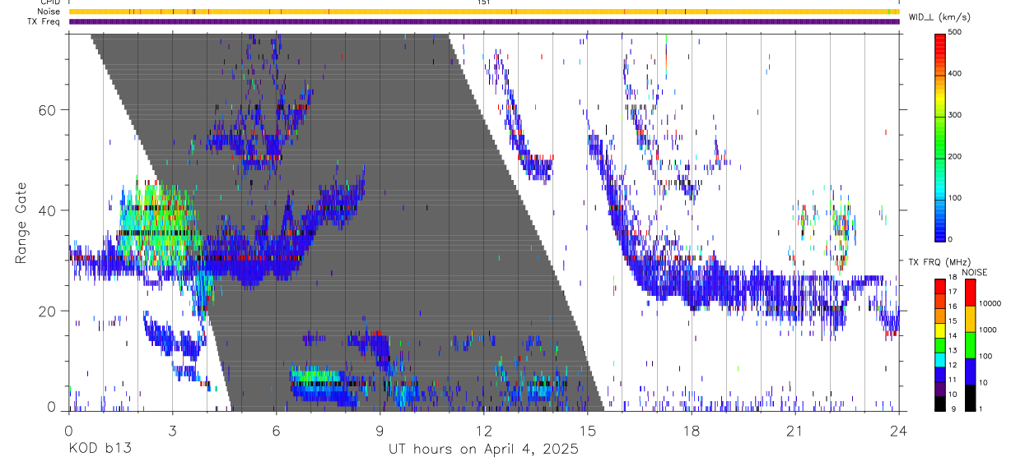Click the 'WID⊥ (km/s)' colorbar title
Viewport: 1011px width, 466px height.
point(940,17)
